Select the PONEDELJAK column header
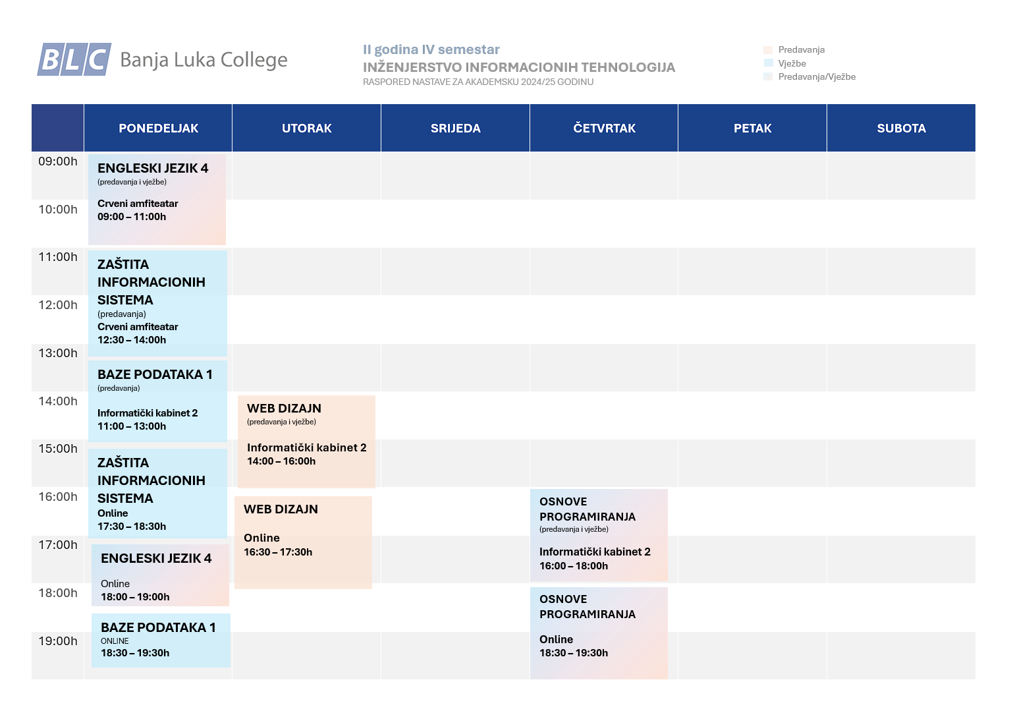Viewport: 1011px width, 715px height. 158,128
